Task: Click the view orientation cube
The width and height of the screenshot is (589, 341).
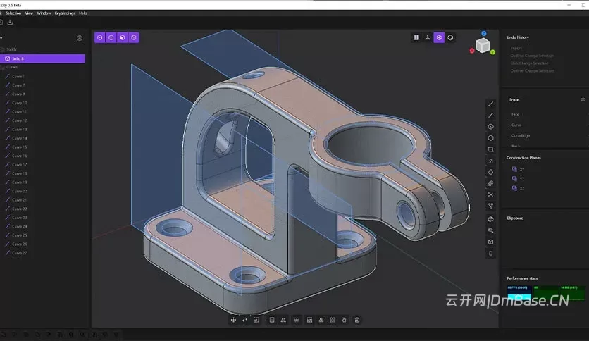Action: point(483,45)
